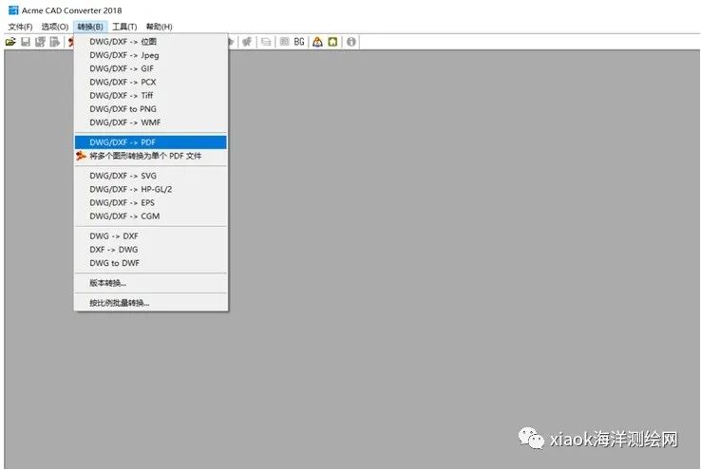Pick DWG/DXF -> CGM

point(151,216)
